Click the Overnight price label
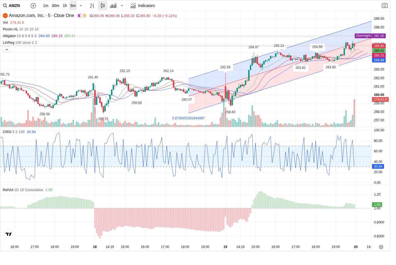 click(x=363, y=36)
